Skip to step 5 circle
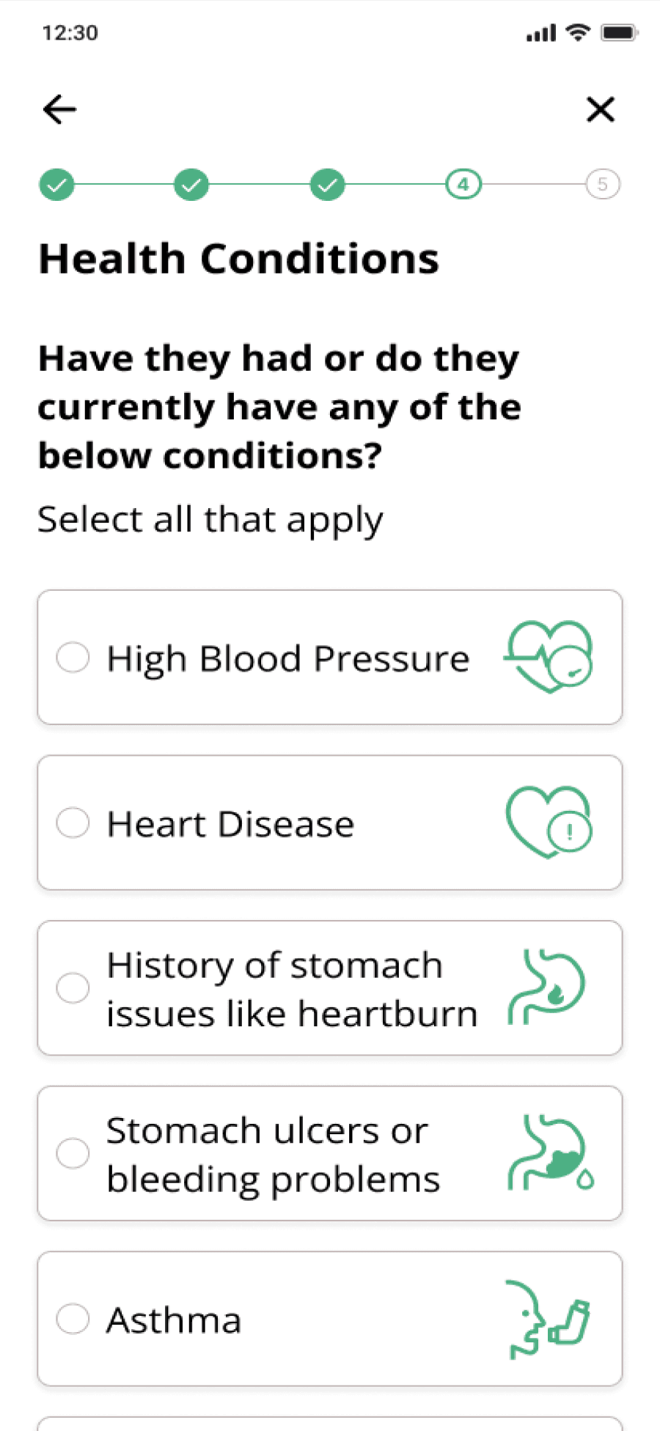Image resolution: width=660 pixels, height=1431 pixels. click(x=602, y=185)
